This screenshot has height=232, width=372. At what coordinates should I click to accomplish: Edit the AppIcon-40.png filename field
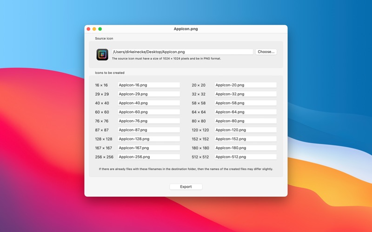[x=149, y=103]
